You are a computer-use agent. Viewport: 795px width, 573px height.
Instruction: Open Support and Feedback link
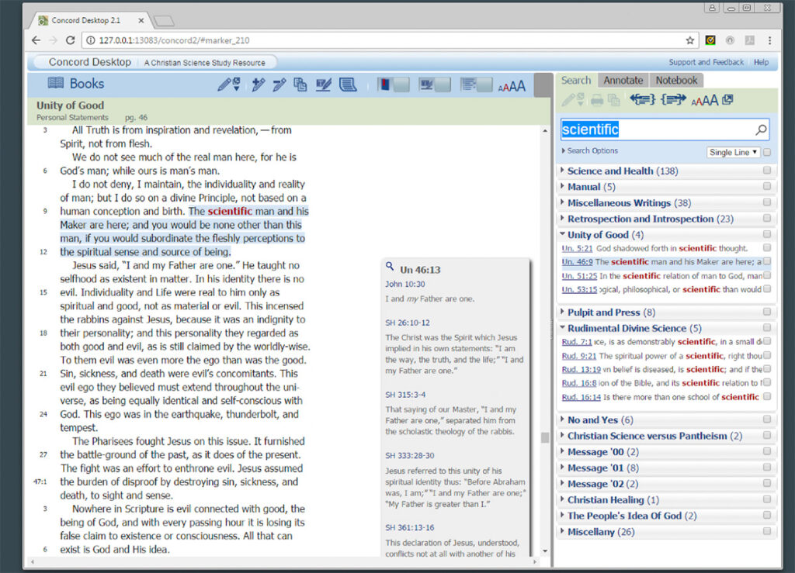(706, 62)
